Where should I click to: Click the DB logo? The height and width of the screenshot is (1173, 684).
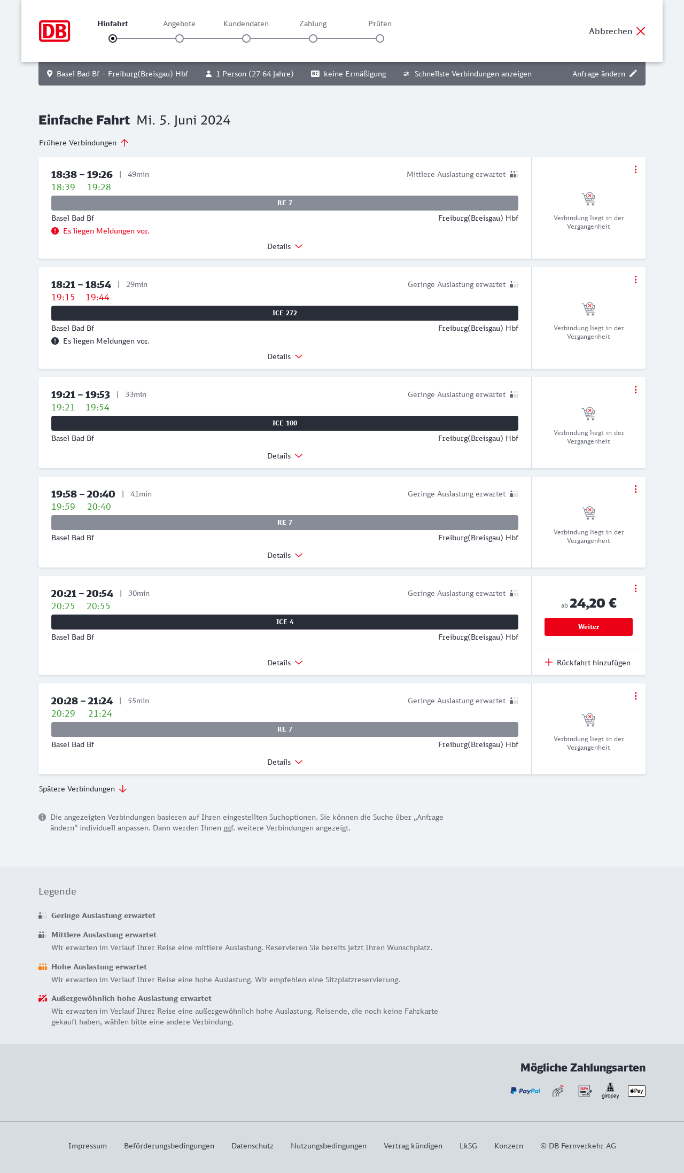[x=55, y=31]
